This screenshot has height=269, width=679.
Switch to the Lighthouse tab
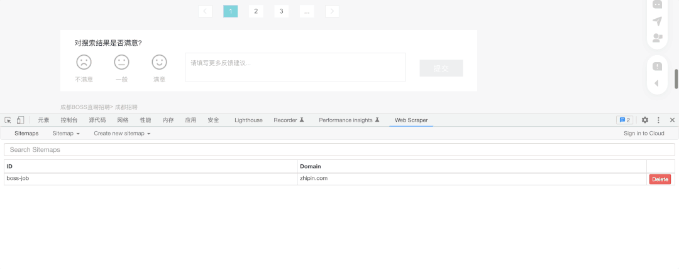(x=248, y=120)
